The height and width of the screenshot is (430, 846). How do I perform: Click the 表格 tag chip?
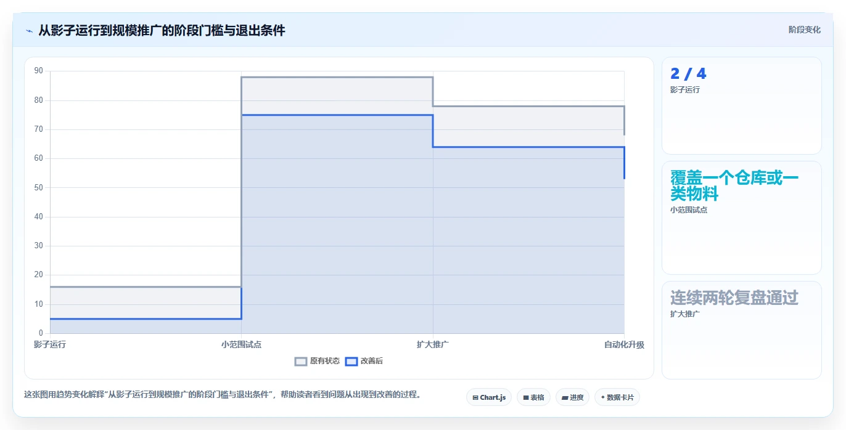[x=533, y=397]
